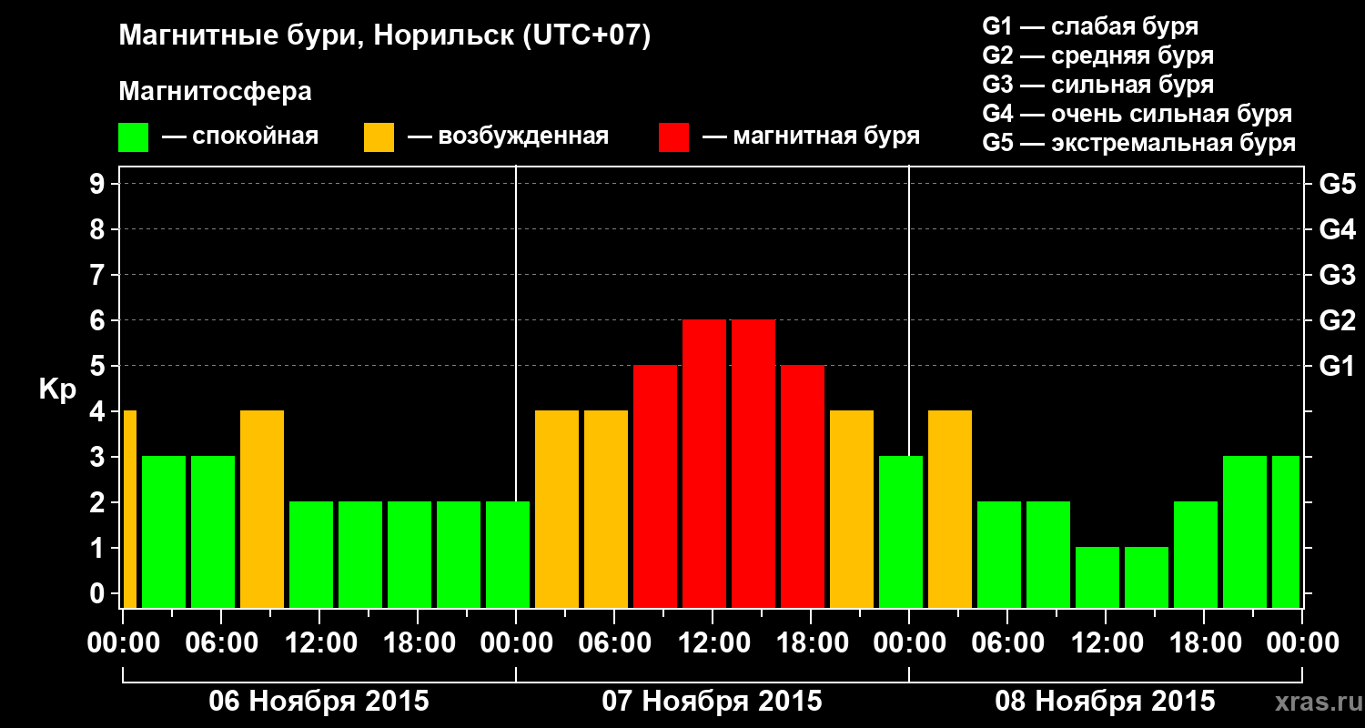Click the 'G3' label on the right axis
1365x728 pixels.
(x=1337, y=275)
